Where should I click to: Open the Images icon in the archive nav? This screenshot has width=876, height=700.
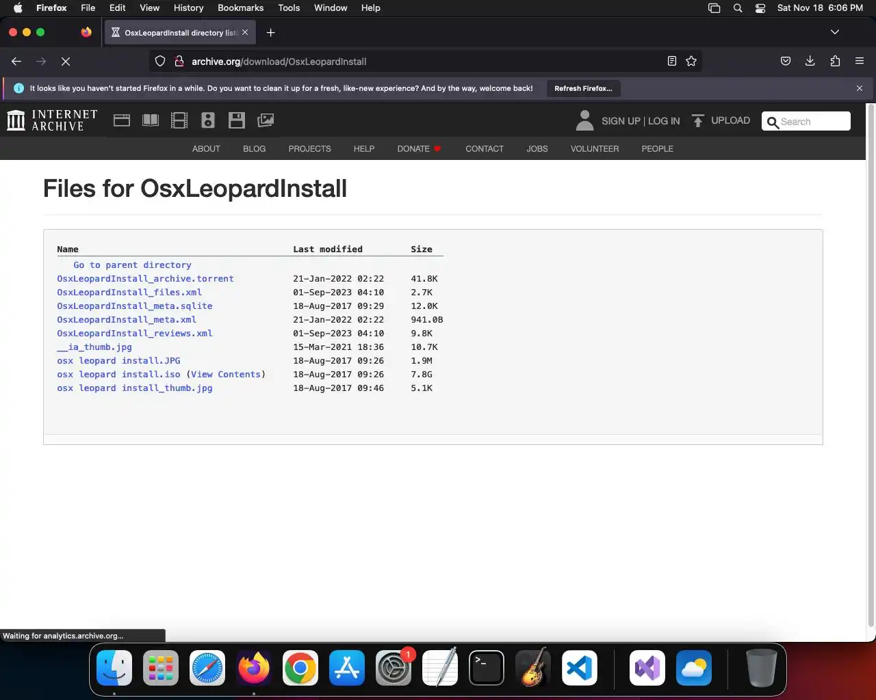coord(266,120)
